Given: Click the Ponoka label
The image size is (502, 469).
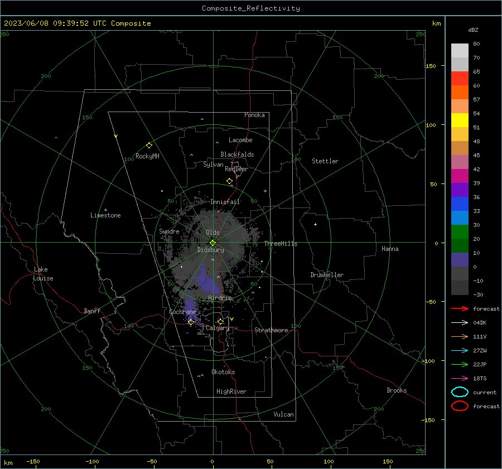Looking at the screenshot, I should pos(254,115).
